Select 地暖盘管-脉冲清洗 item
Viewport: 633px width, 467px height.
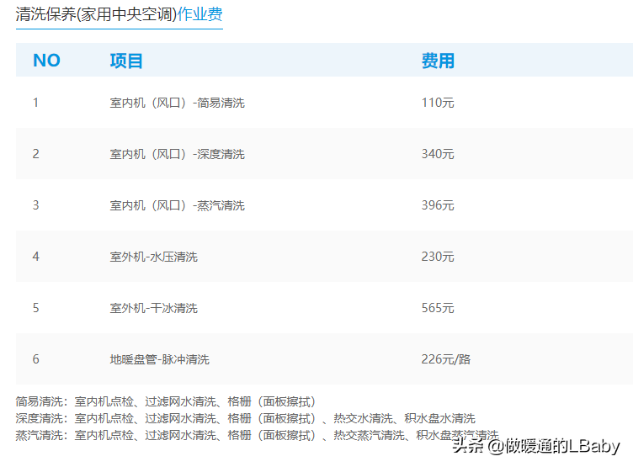tap(159, 359)
